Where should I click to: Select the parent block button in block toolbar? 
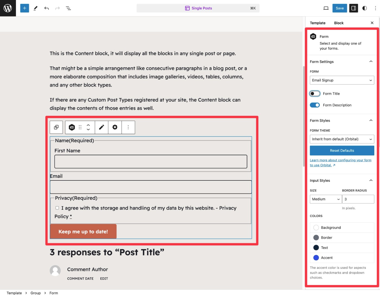click(56, 127)
